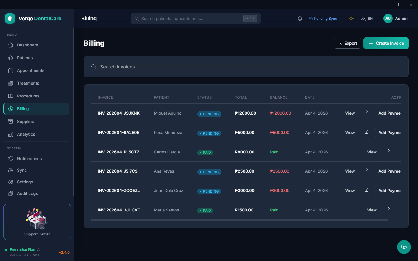Refresh the Enterprise Plan license icon
The image size is (418, 261).
coord(39,250)
